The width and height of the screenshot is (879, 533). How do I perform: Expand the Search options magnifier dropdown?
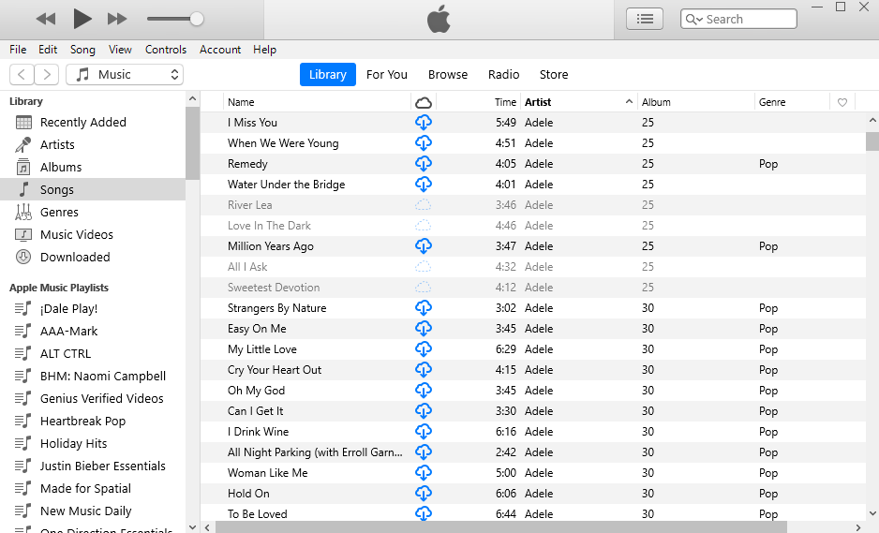(694, 19)
